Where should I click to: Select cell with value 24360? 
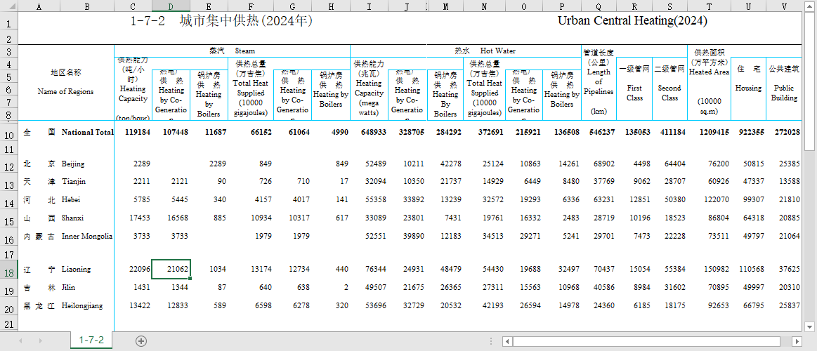598,305
